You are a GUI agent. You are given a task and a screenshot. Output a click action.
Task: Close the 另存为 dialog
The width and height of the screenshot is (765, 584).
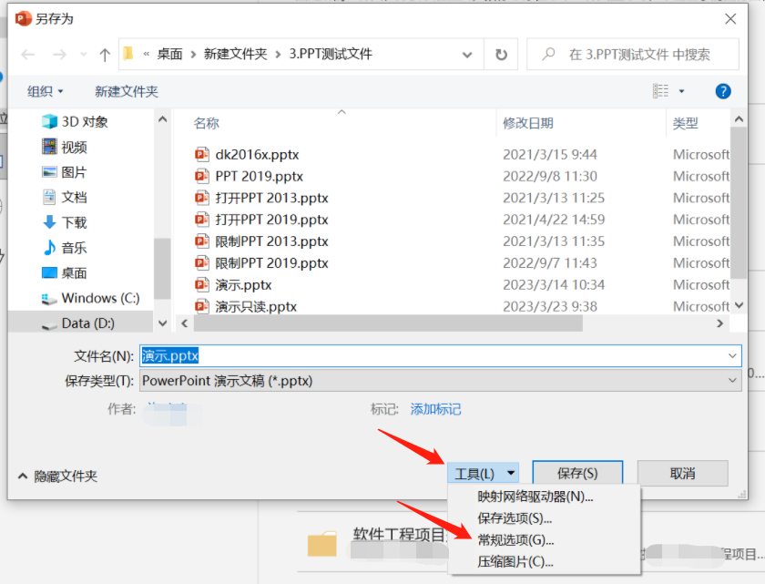coord(730,18)
